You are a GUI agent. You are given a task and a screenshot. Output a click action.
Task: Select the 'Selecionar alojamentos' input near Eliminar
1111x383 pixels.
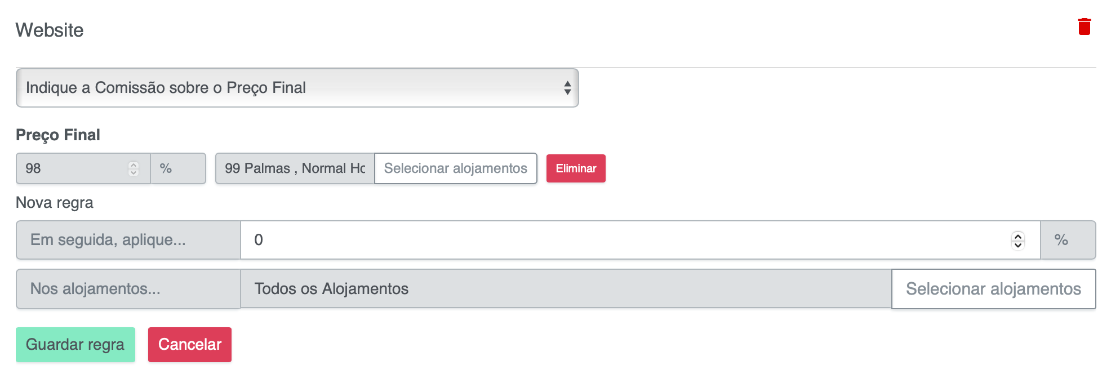coord(455,168)
